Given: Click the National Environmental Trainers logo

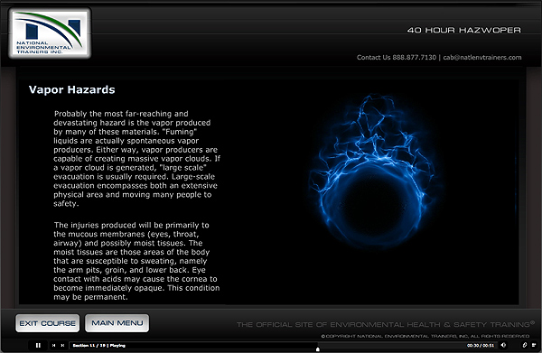Looking at the screenshot, I should tap(50, 33).
